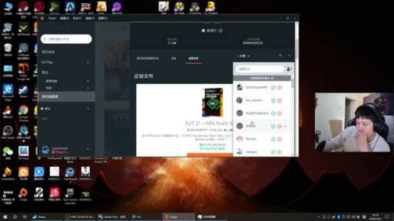Switch to OBS in the taskbar
This screenshot has width=394, height=221.
tap(79, 217)
